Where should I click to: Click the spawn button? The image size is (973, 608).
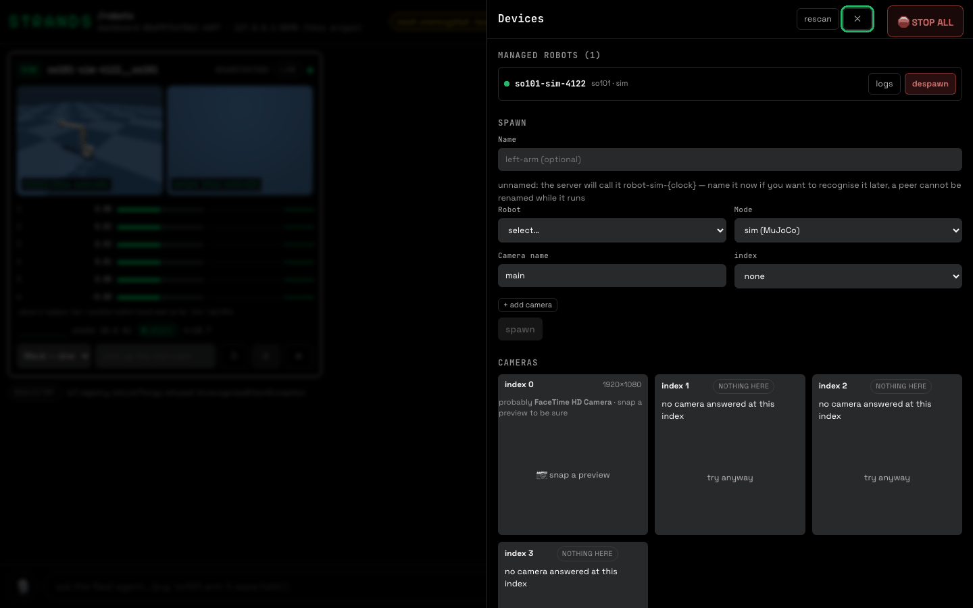[x=520, y=330]
